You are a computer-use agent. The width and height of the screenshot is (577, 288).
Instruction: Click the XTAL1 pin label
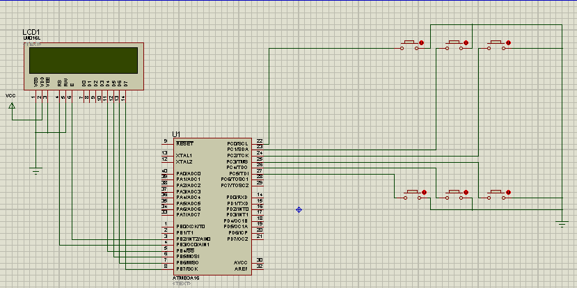pyautogui.click(x=184, y=155)
